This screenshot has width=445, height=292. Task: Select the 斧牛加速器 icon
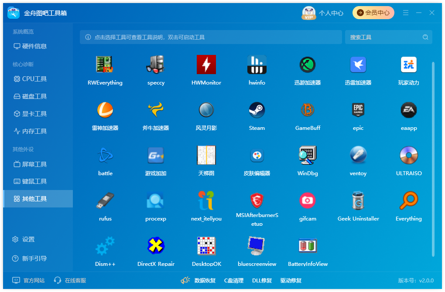[155, 110]
